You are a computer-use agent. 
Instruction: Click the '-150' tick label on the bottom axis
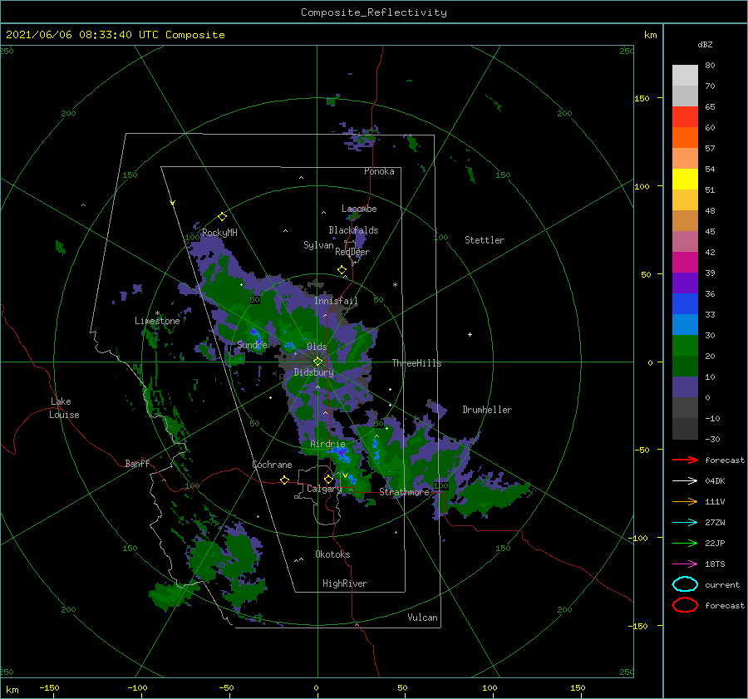pyautogui.click(x=49, y=687)
